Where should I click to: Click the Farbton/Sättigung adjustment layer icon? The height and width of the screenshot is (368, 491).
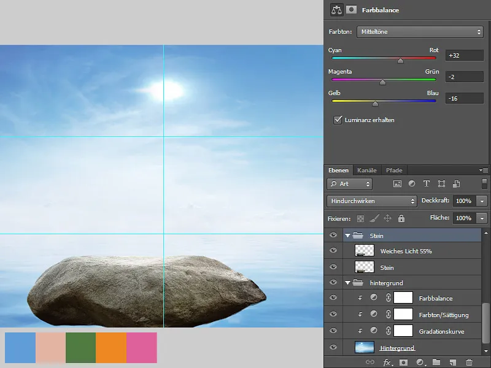tap(374, 313)
